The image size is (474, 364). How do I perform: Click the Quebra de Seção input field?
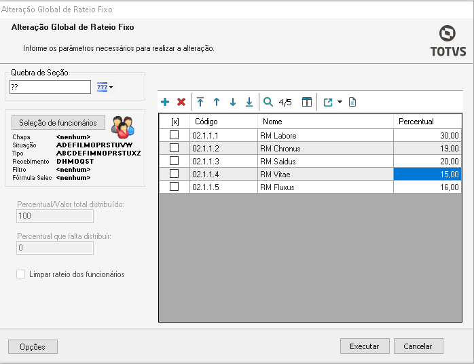(50, 87)
